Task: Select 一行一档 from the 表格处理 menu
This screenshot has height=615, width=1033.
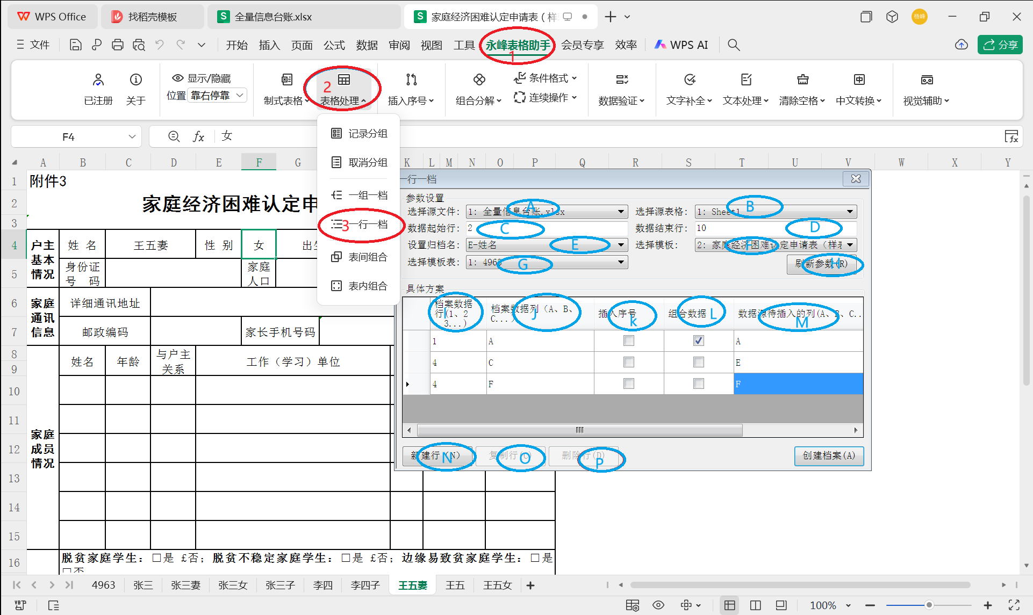Action: click(x=369, y=225)
